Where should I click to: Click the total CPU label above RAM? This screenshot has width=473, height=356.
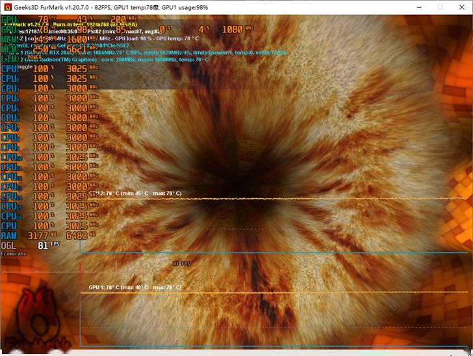8,226
